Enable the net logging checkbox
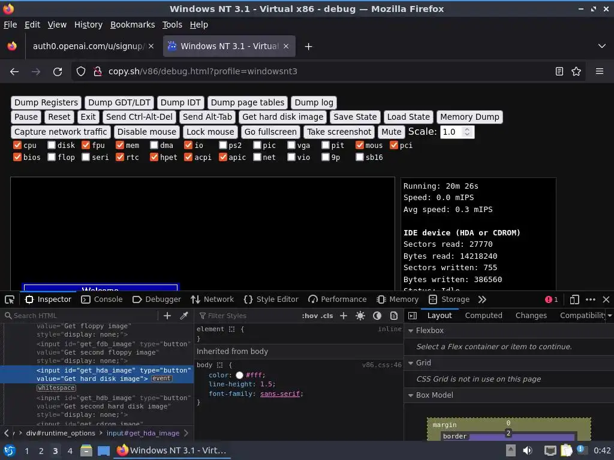This screenshot has height=460, width=614. (x=257, y=158)
